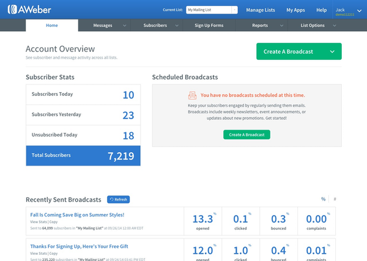Open the Current List dropdown
The image size is (367, 261).
tap(212, 10)
